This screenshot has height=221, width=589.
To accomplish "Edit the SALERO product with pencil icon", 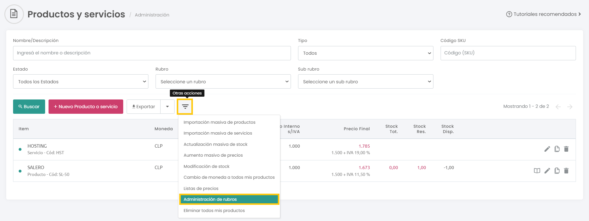I will tap(547, 171).
